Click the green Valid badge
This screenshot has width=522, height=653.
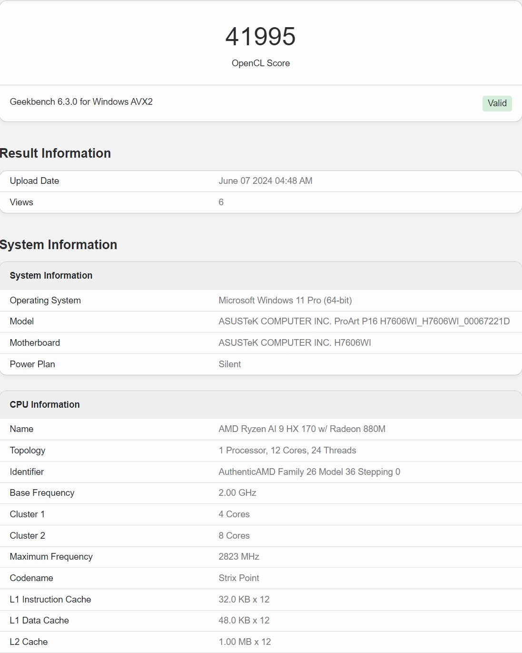pos(497,103)
